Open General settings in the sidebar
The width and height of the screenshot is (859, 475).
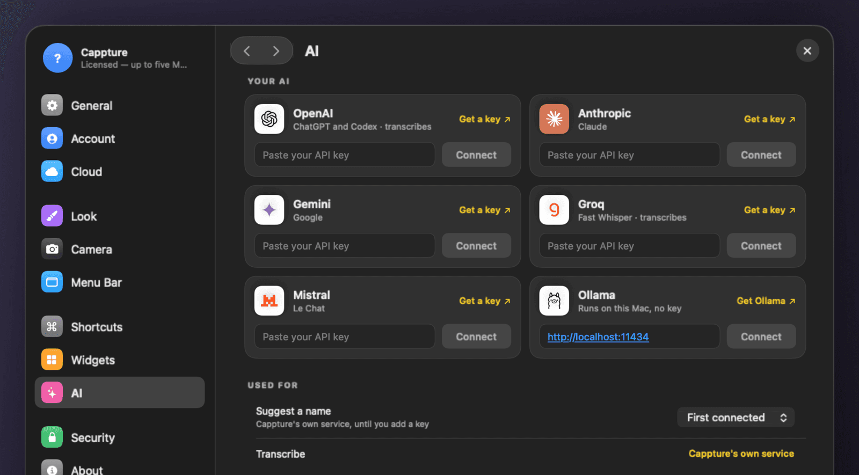pyautogui.click(x=120, y=106)
